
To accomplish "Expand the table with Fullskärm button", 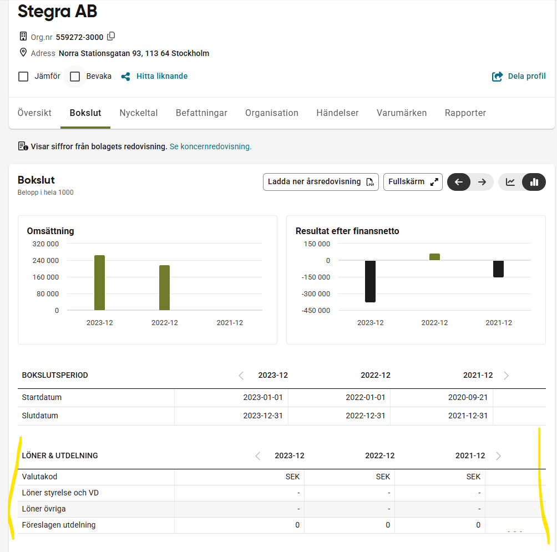I will 413,182.
